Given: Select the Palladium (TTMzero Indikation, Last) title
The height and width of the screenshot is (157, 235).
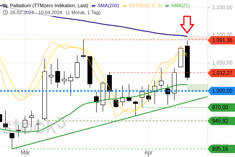Looking at the screenshot, I should point(49,6).
